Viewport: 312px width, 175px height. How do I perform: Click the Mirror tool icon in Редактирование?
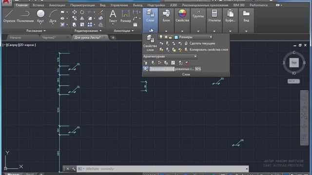click(x=82, y=18)
